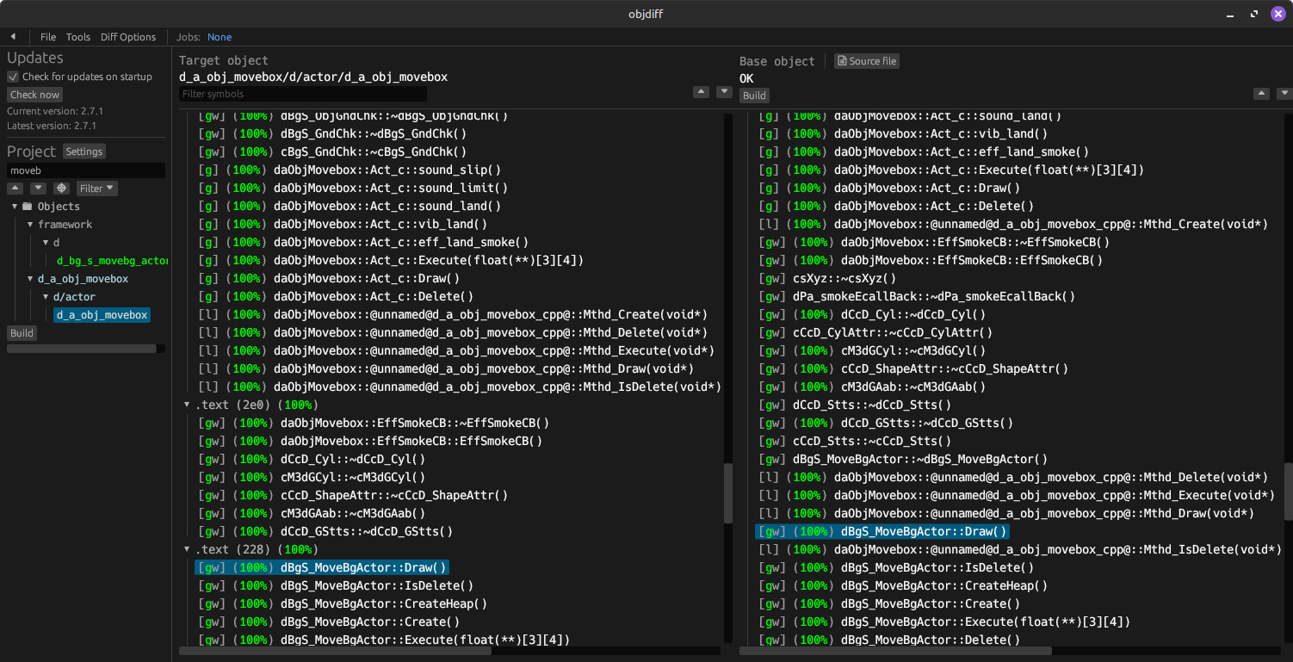The height and width of the screenshot is (662, 1293).
Task: Collapse the d_a_obj_movebox tree folder
Action: point(30,279)
